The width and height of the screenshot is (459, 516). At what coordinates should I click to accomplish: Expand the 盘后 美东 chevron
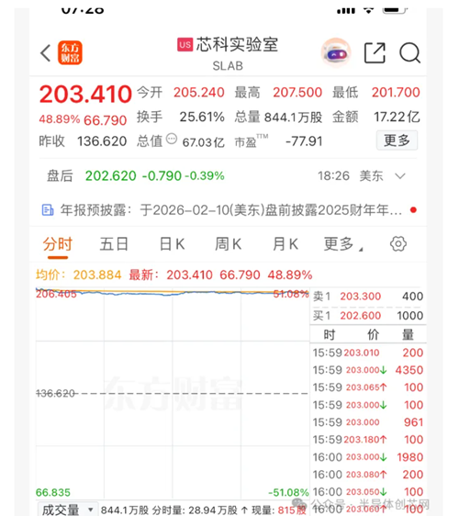point(400,176)
